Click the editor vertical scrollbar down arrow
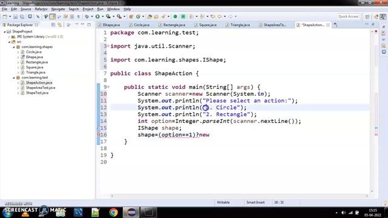388x218 pixels. click(x=372, y=191)
